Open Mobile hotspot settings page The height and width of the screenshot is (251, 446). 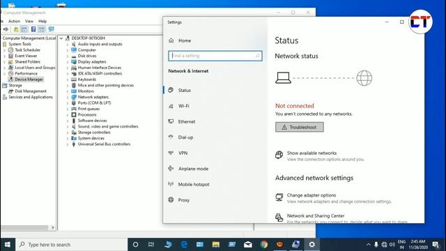click(194, 184)
